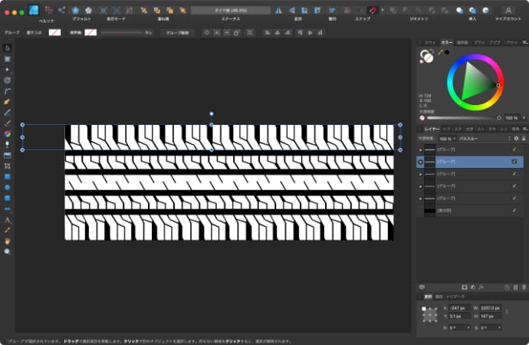Click the fill swatch in context toolbar
The height and width of the screenshot is (345, 529).
coord(54,33)
